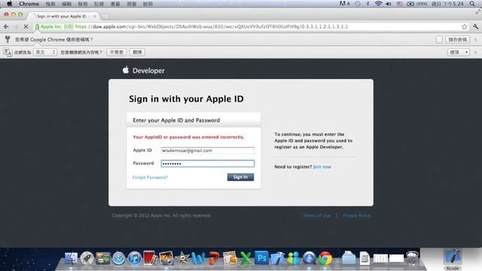Click the Join now link
This screenshot has width=482, height=271.
click(322, 167)
